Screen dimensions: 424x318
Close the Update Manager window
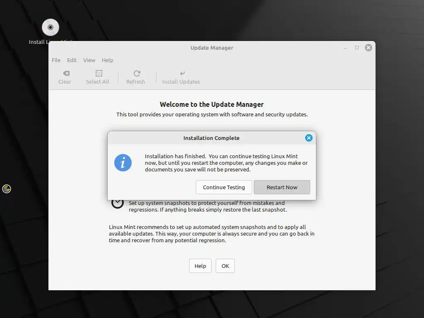coord(368,48)
